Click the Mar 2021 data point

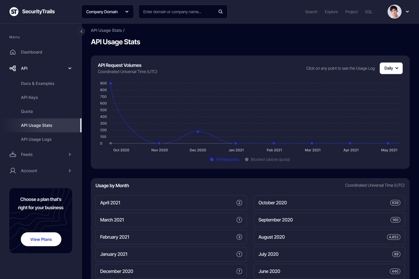click(x=312, y=143)
